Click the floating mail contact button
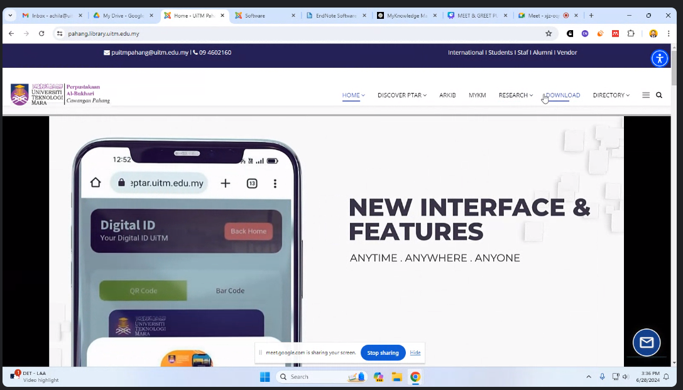Viewport: 683px width, 390px height. click(x=647, y=342)
